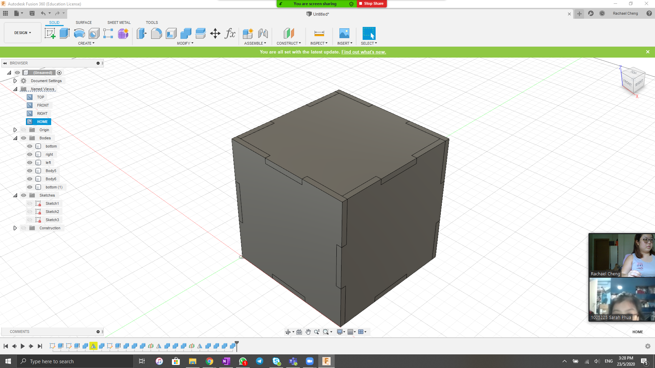The image size is (655, 368).
Task: Toggle Bodies folder visibility
Action: tap(24, 138)
